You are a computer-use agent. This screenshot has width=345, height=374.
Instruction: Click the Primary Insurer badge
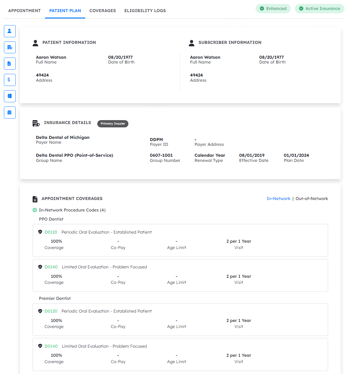[113, 124]
